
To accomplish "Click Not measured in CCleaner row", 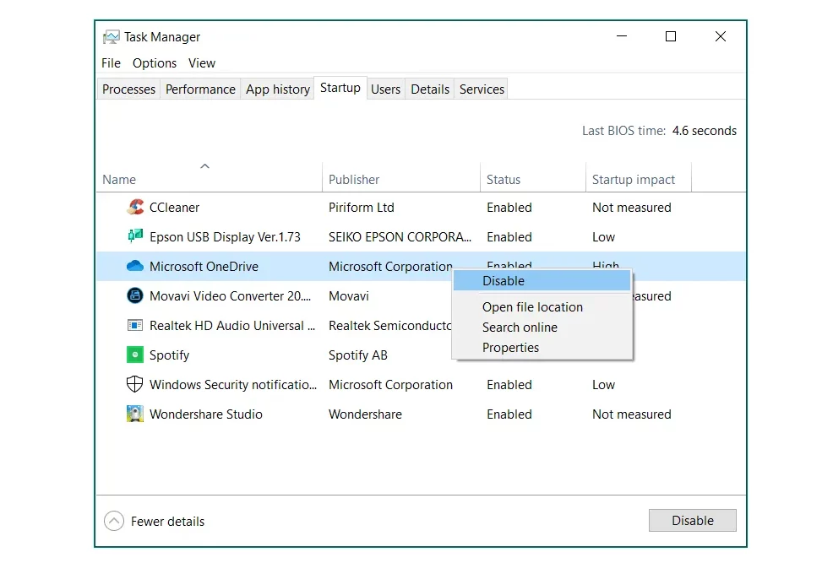I will click(632, 208).
